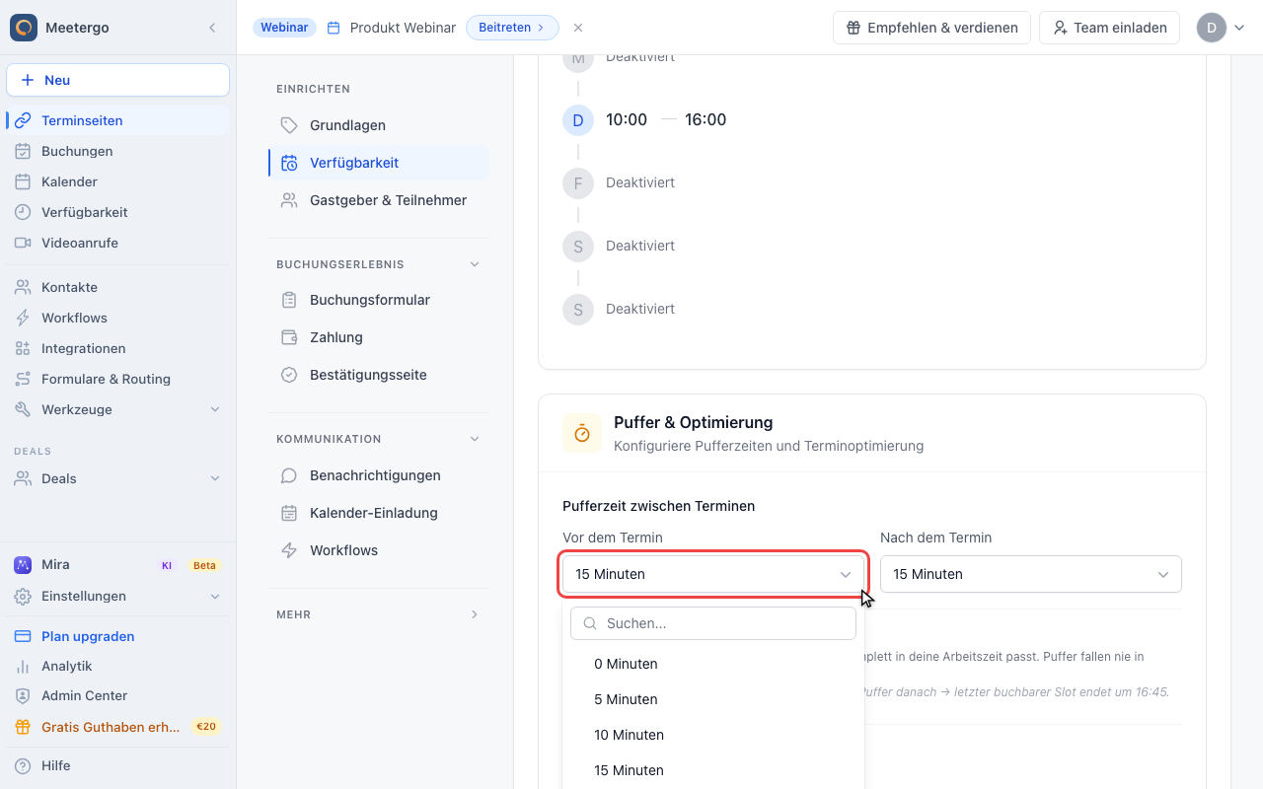Open the Nach dem Termin dropdown
The width and height of the screenshot is (1263, 789).
pyautogui.click(x=1031, y=574)
